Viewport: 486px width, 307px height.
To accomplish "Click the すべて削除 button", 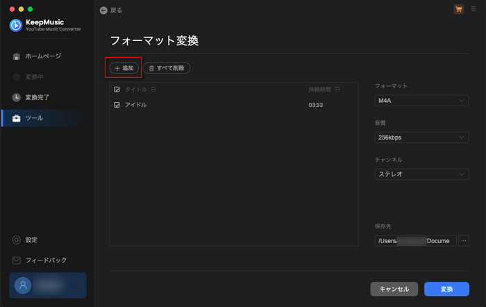I will pyautogui.click(x=167, y=68).
